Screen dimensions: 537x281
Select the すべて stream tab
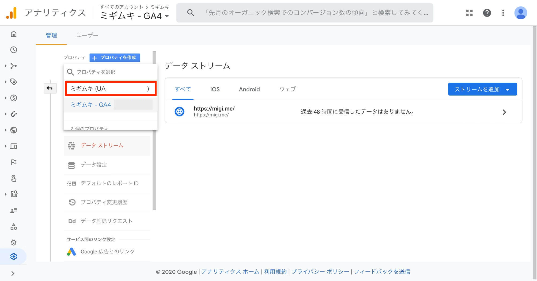(183, 89)
